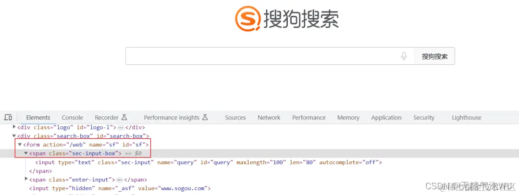The height and width of the screenshot is (195, 519).
Task: Switch to the Elements tab
Action: pos(38,118)
